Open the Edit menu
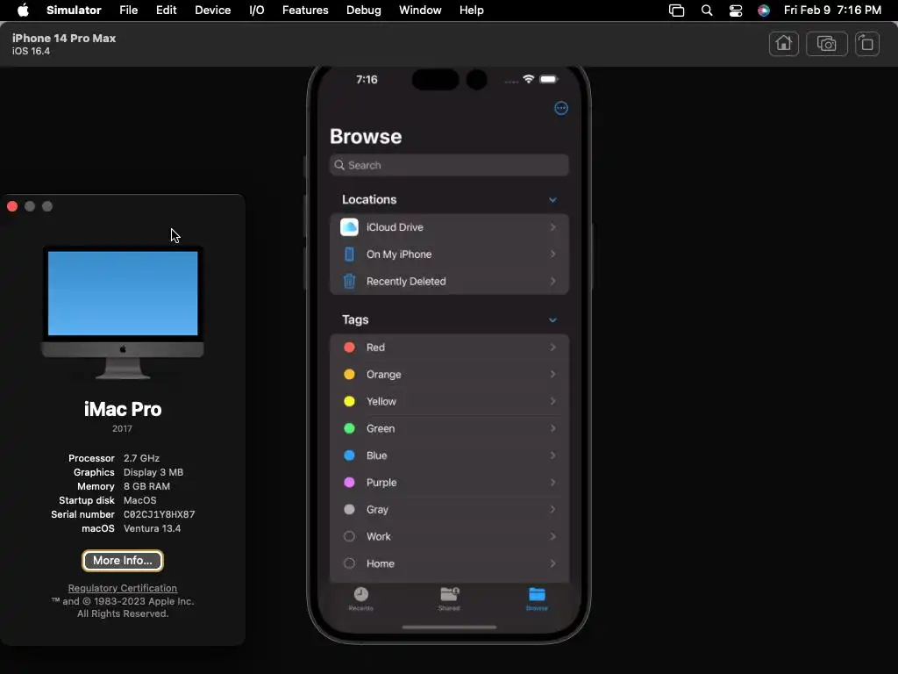The height and width of the screenshot is (674, 898). tap(166, 11)
